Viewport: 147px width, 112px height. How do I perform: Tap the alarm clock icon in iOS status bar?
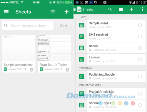(54, 2)
